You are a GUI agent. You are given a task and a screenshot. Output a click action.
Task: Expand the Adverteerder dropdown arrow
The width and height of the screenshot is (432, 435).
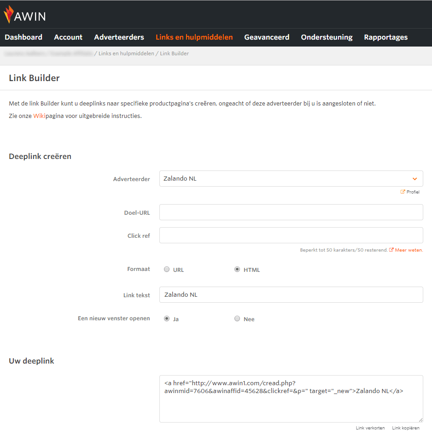[414, 179]
